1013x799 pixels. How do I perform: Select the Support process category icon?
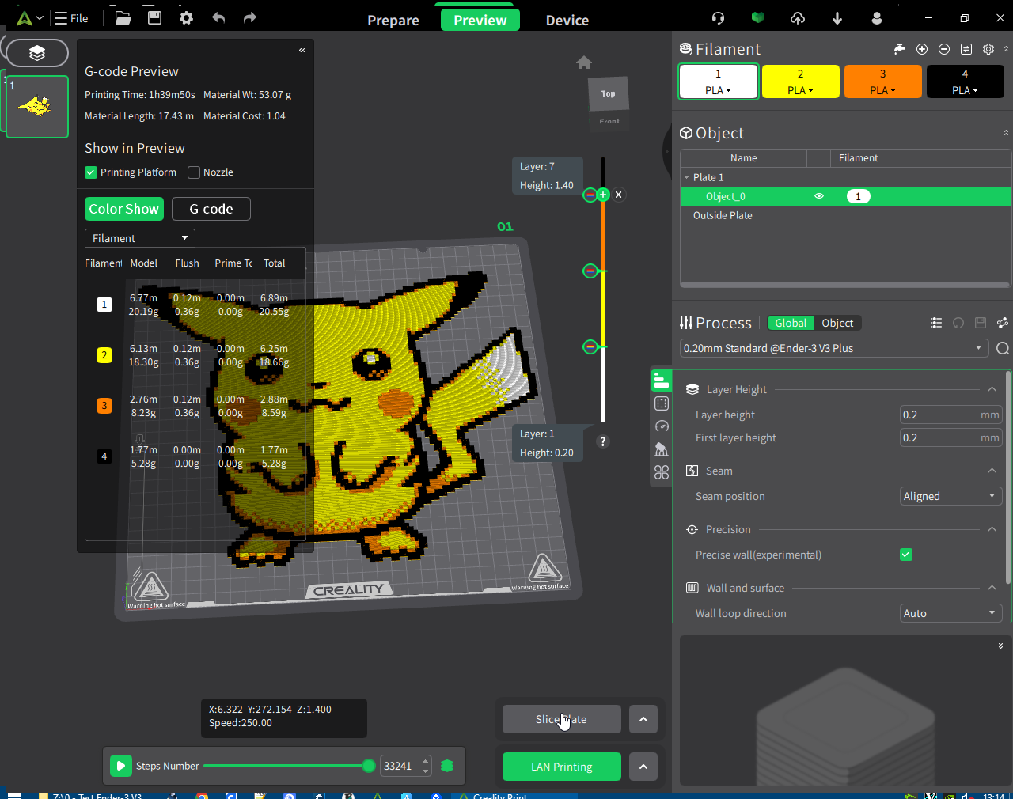(662, 449)
